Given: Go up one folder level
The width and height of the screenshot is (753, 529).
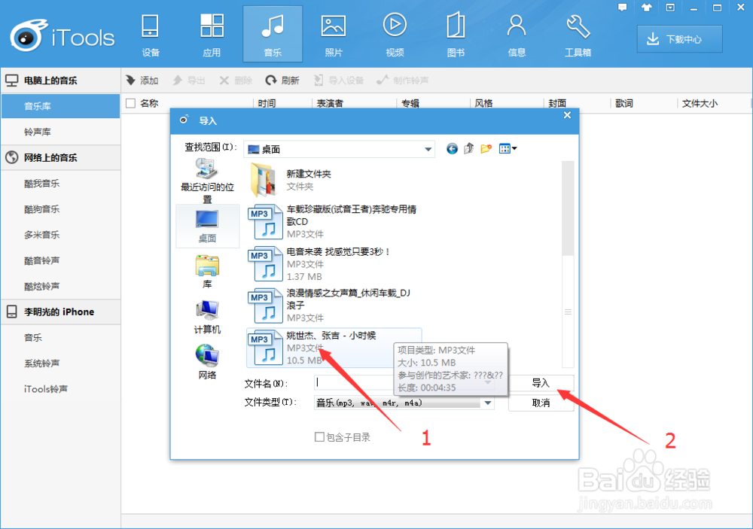Looking at the screenshot, I should tap(468, 149).
